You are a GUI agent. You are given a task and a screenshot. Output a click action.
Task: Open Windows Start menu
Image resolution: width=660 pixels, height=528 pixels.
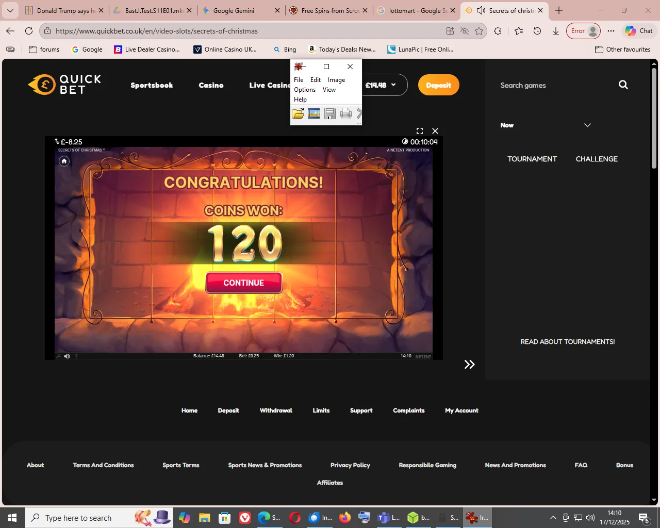coord(12,518)
